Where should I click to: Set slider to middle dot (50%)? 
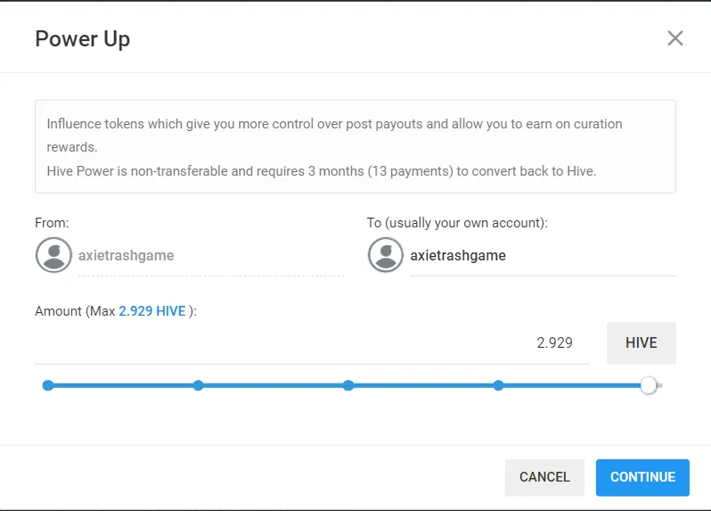click(348, 385)
